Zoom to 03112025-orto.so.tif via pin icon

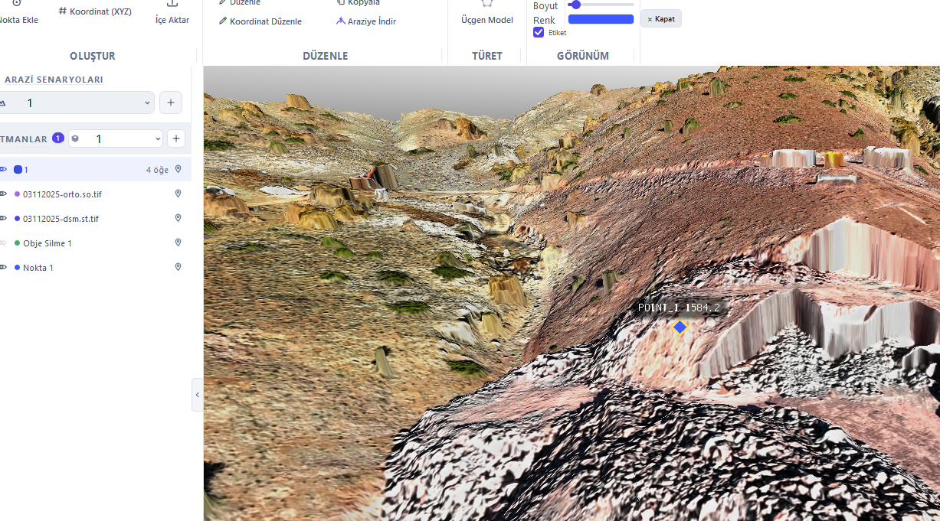179,194
